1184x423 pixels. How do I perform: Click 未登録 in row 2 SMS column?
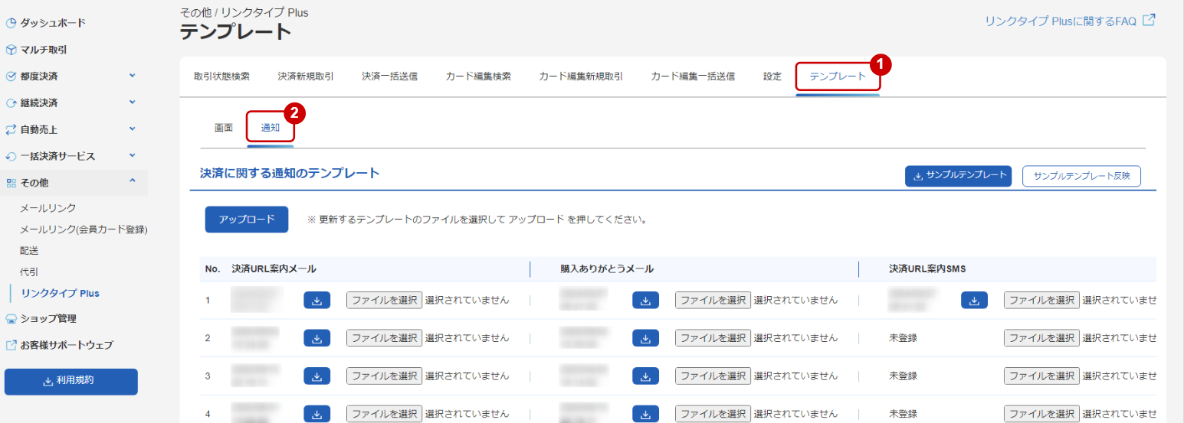903,338
